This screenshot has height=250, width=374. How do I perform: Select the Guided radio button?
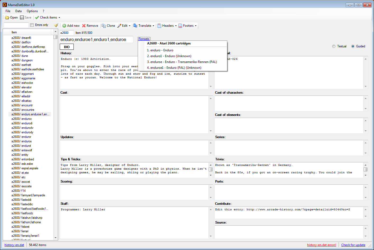(x=353, y=46)
